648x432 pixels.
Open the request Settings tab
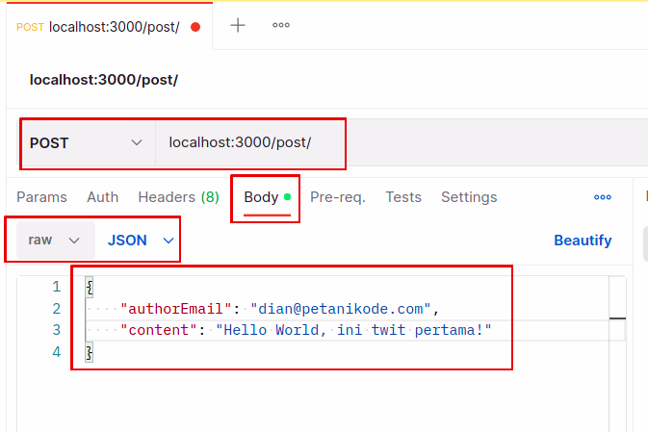click(469, 197)
